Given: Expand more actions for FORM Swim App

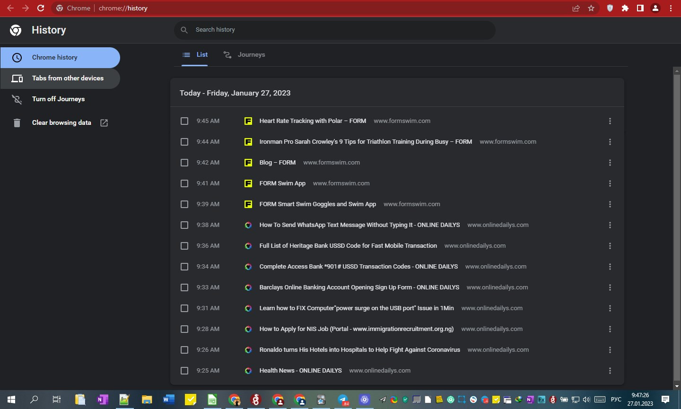Looking at the screenshot, I should click(610, 183).
